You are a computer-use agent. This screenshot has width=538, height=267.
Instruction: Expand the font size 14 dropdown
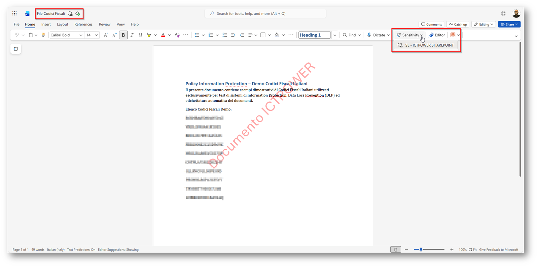pyautogui.click(x=96, y=35)
